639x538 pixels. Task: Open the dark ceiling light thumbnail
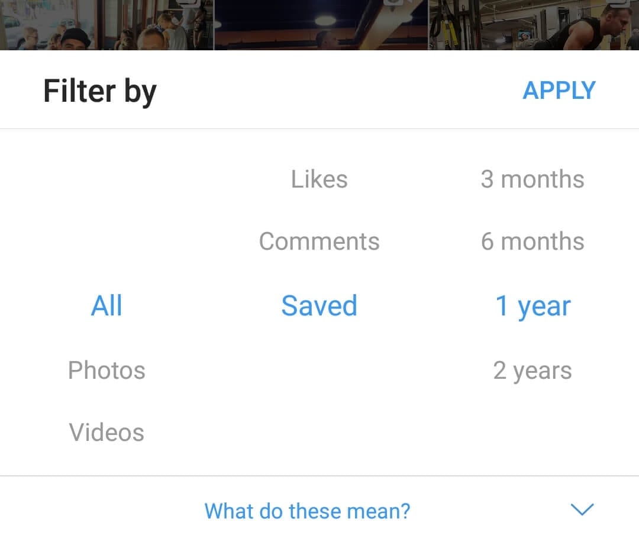click(x=321, y=25)
